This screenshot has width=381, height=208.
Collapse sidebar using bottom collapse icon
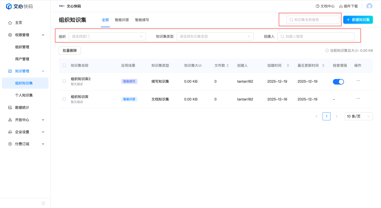pos(44,203)
